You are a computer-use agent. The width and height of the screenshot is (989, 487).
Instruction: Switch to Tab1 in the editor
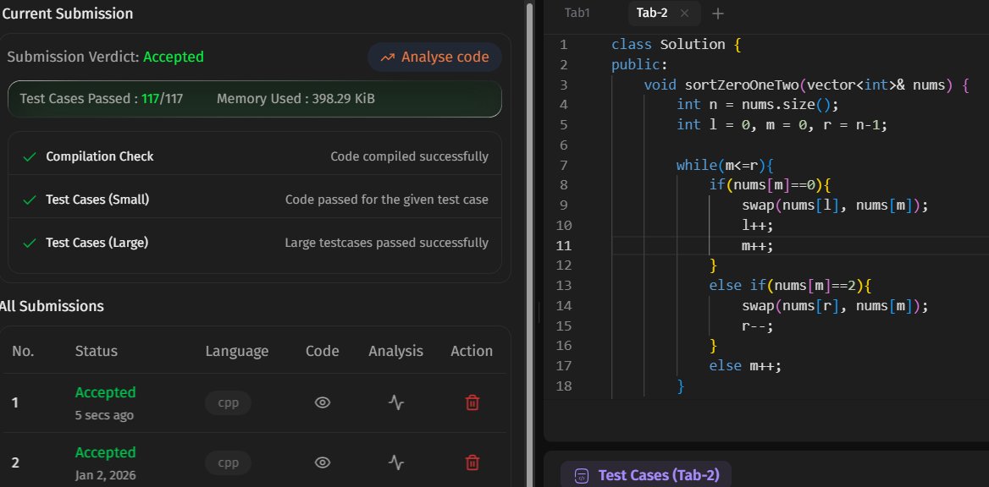577,13
